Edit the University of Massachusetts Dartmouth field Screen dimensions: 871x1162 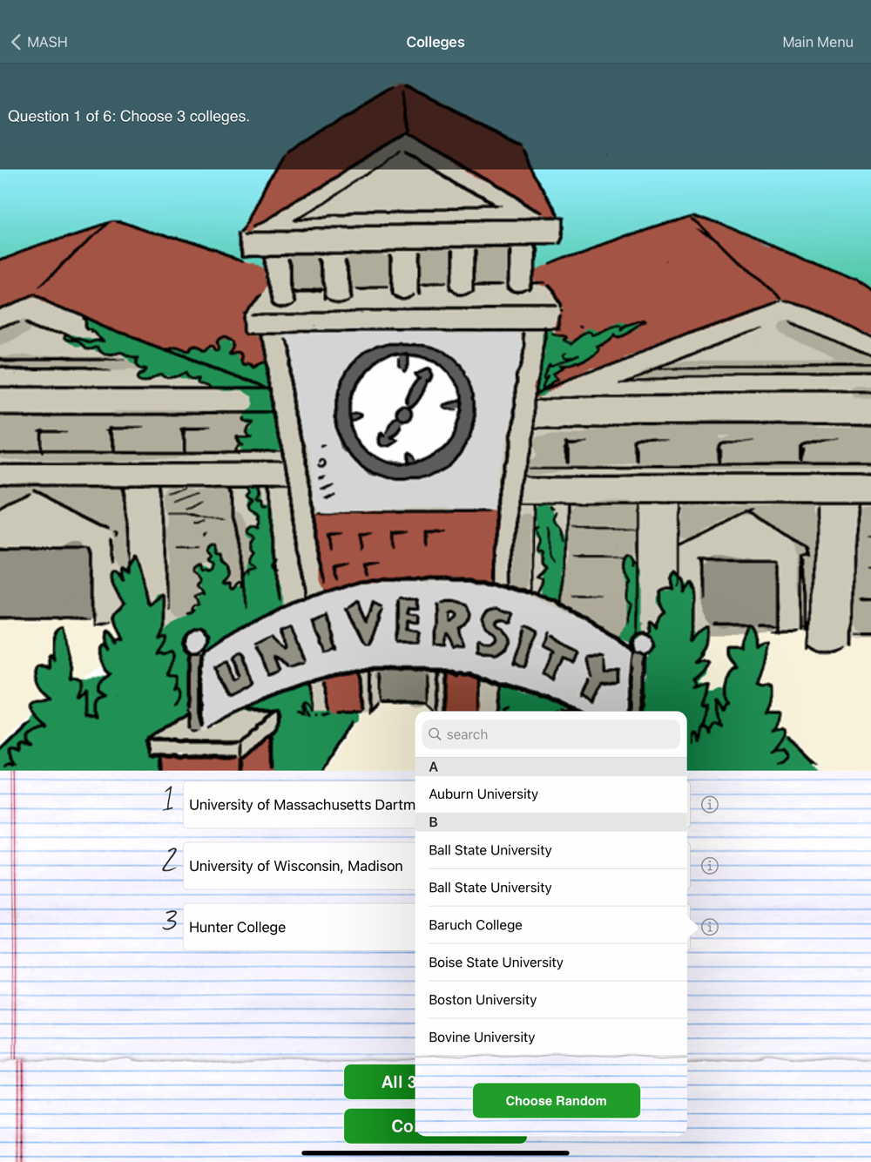click(299, 805)
